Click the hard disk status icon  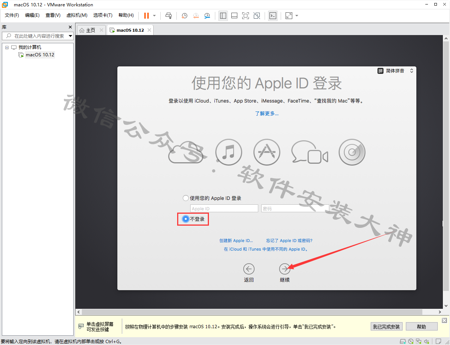[x=403, y=341]
